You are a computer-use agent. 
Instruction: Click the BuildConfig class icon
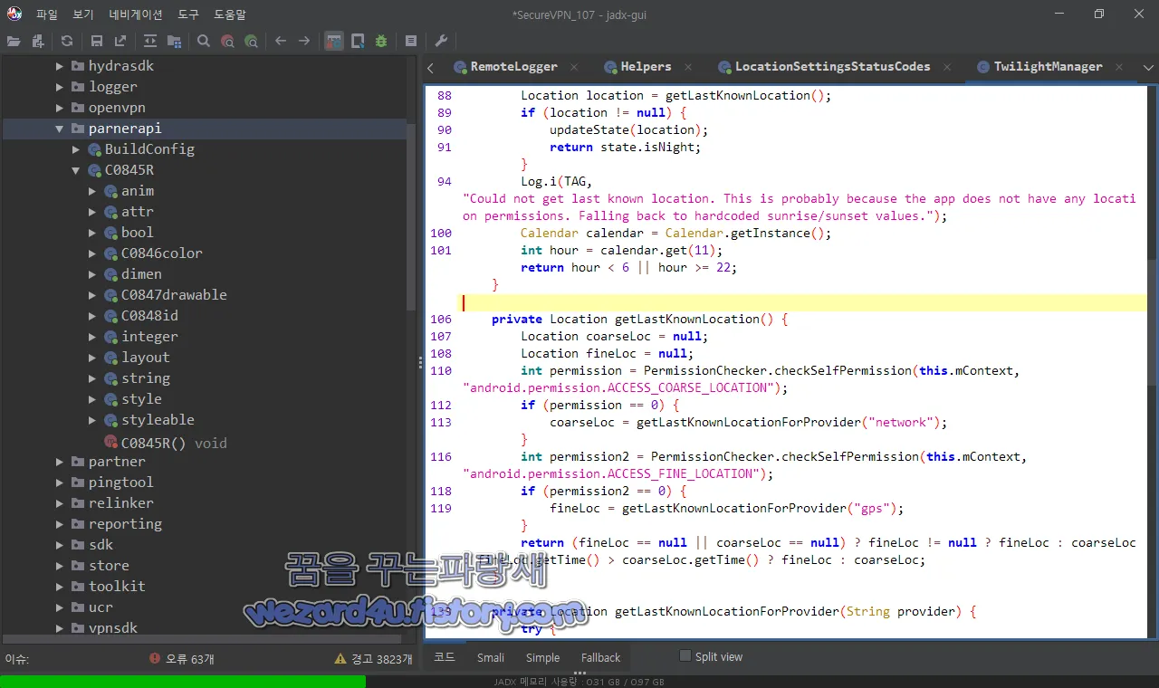click(x=95, y=149)
